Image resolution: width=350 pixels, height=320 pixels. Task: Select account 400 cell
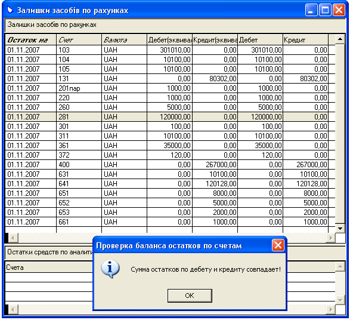[x=79, y=165]
